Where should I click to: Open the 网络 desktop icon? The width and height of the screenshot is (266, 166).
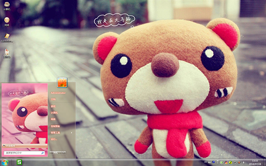[7, 22]
